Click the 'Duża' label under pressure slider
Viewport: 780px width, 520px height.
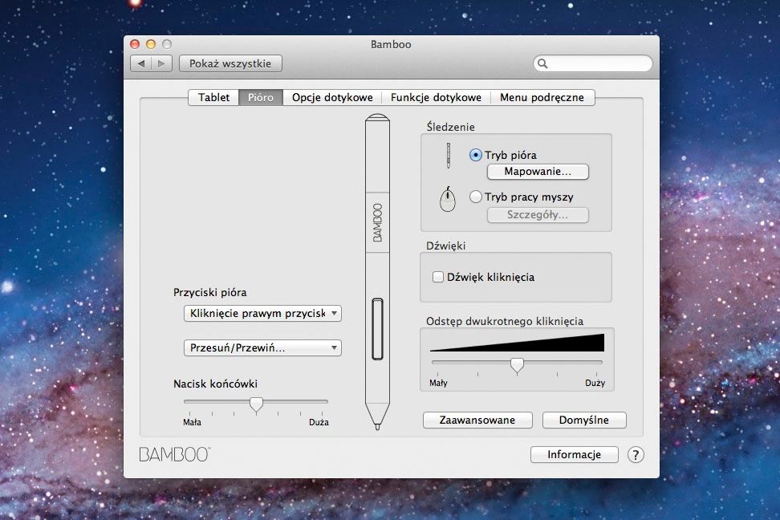coord(319,422)
